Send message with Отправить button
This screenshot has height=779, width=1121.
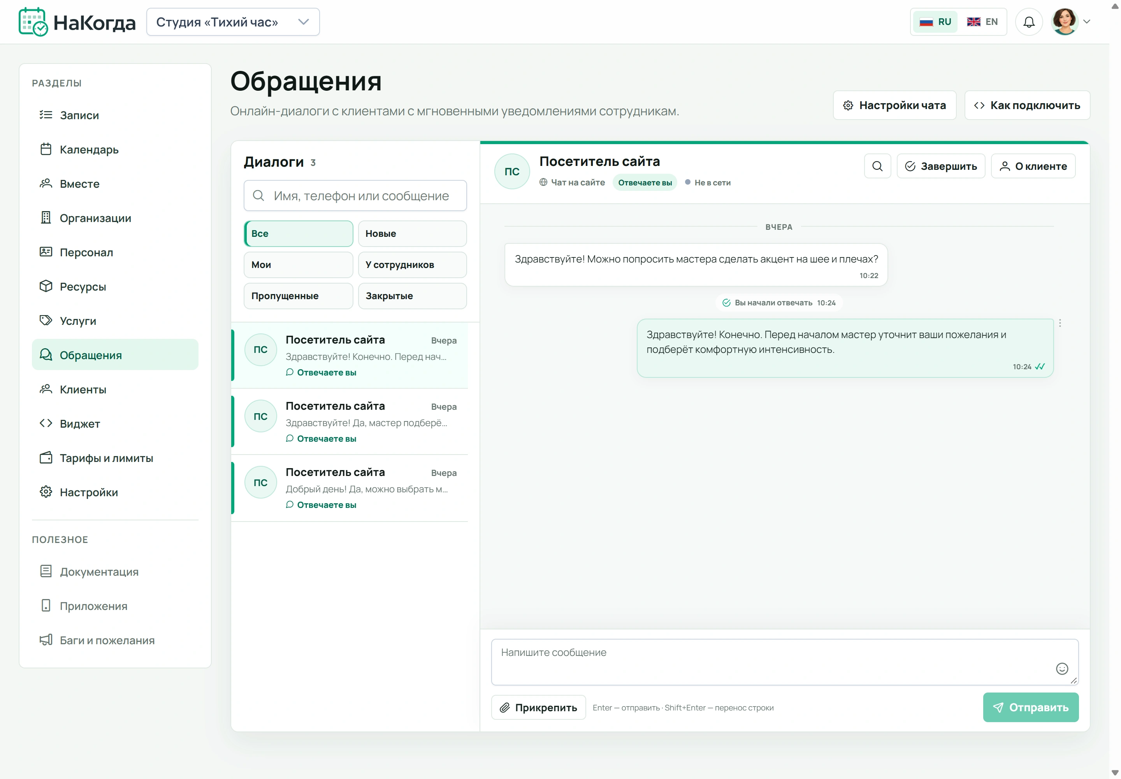coord(1030,707)
